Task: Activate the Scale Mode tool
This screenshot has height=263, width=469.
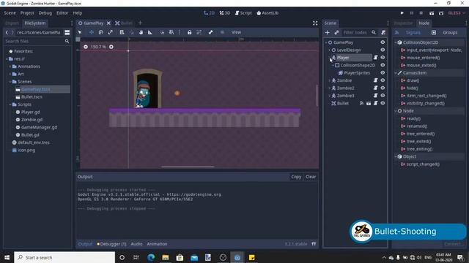Action: point(111,32)
